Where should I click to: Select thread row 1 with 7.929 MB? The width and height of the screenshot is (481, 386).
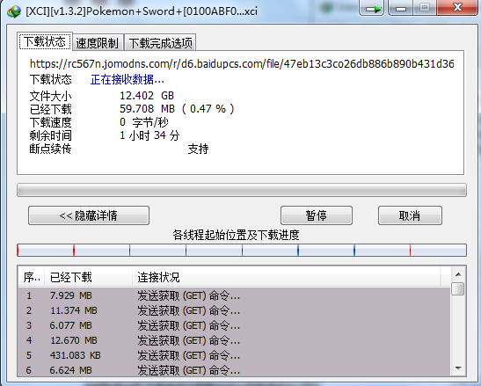235,295
